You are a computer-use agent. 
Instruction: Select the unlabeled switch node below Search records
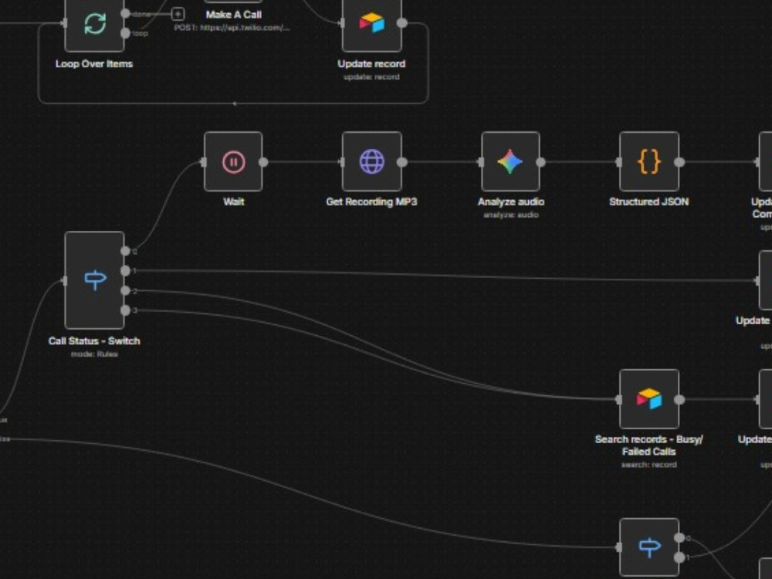pos(649,547)
